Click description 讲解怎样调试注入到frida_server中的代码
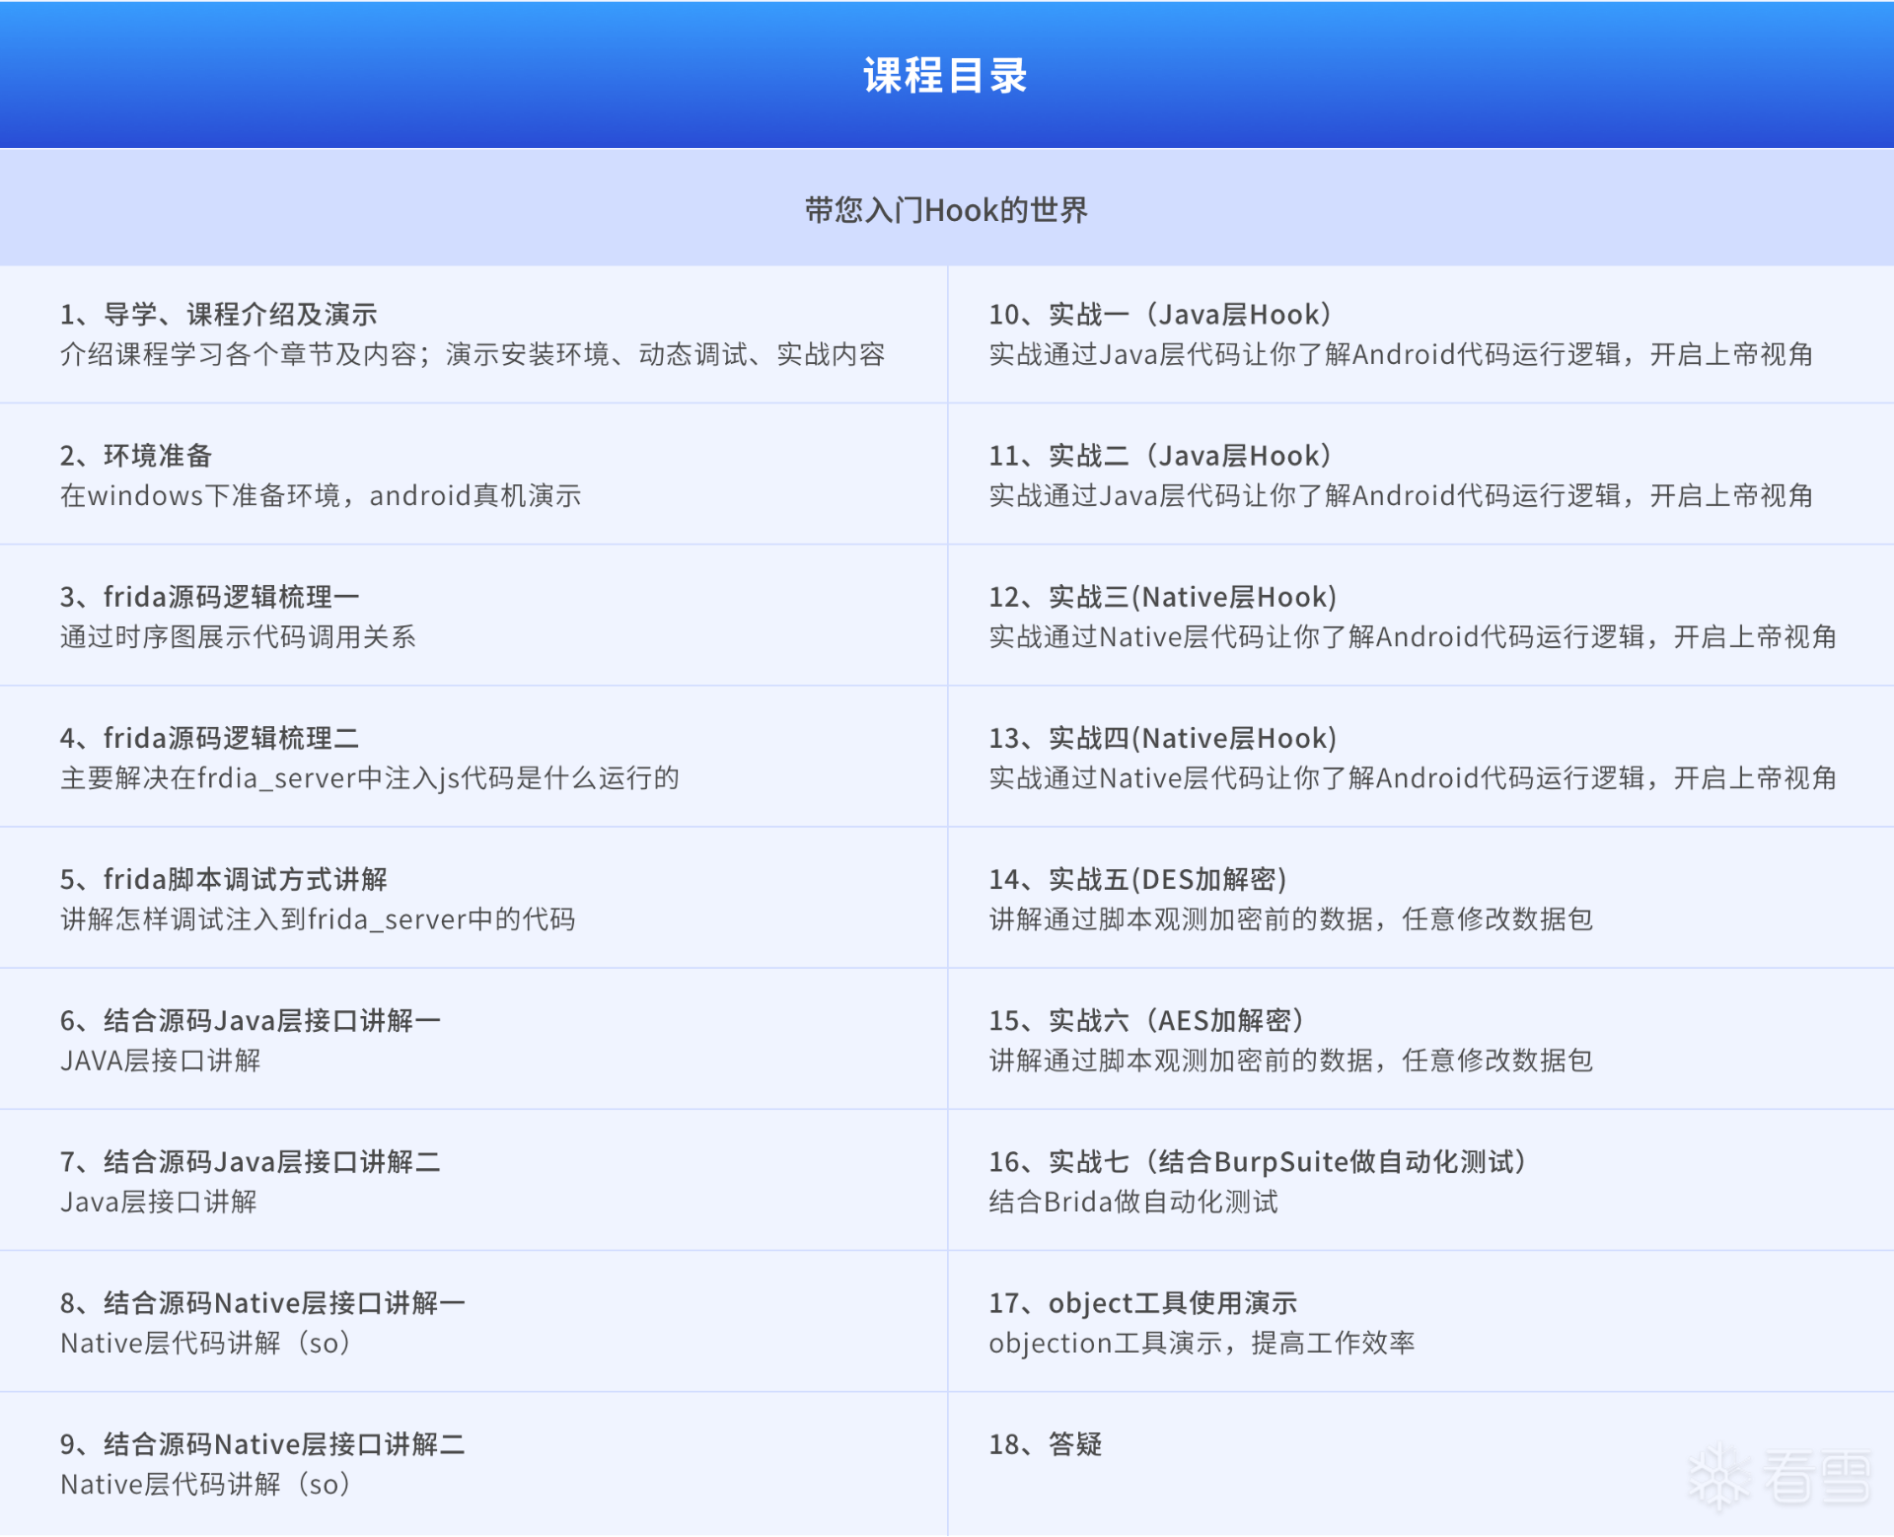Screen dimensions: 1894x1537 point(318,918)
